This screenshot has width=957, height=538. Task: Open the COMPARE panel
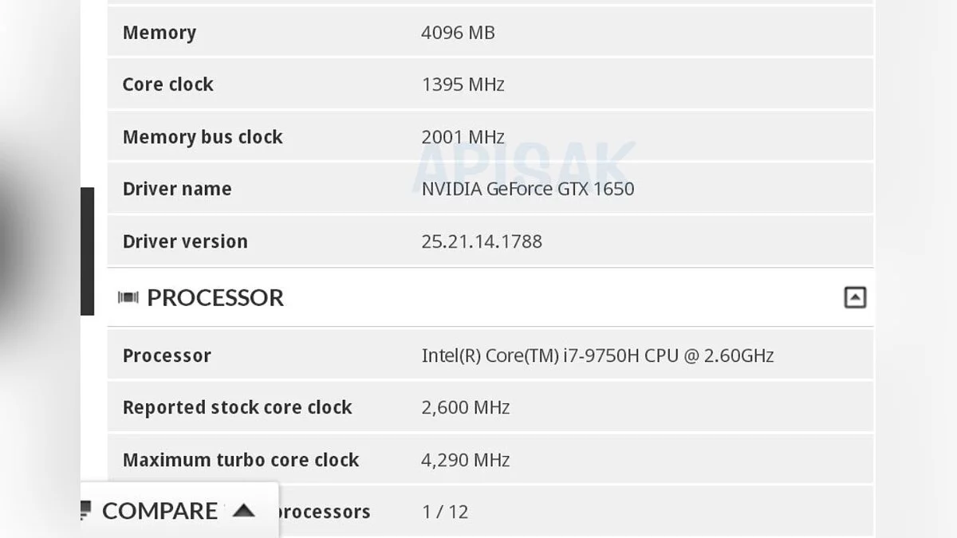tap(159, 510)
